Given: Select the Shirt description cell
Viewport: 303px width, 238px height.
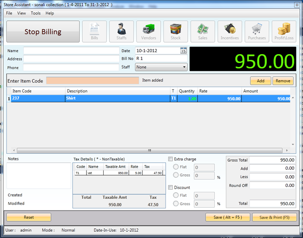Looking at the screenshot, I should [118, 98].
